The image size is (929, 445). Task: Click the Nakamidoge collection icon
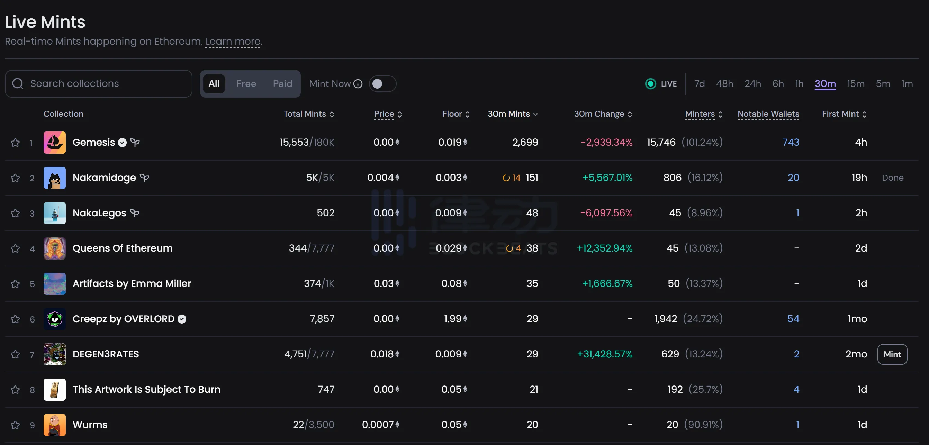click(x=54, y=178)
